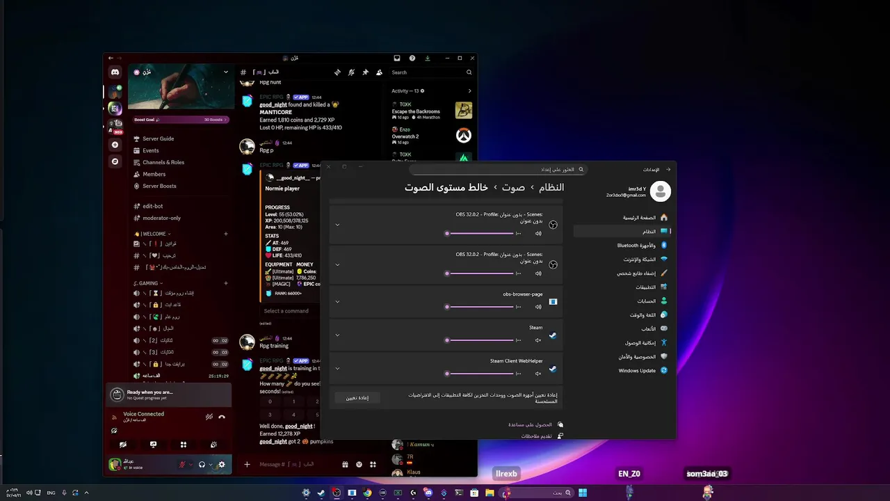Open Server Boosts in Discord sidebar
Screen dimensions: 890x501
159,186
